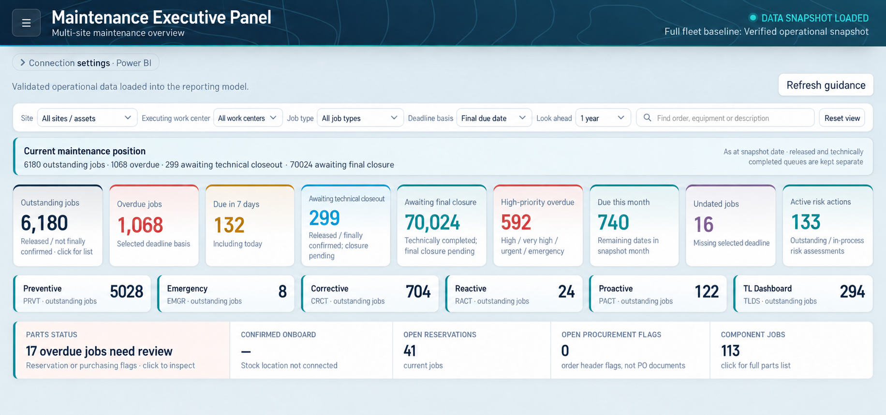The image size is (886, 415).
Task: Click the Refresh guidance button
Action: [826, 85]
